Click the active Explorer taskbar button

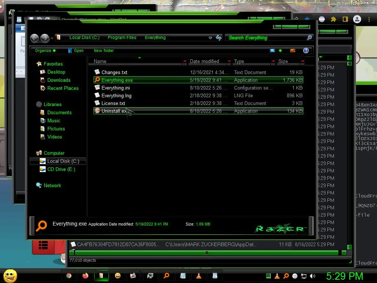point(101,276)
